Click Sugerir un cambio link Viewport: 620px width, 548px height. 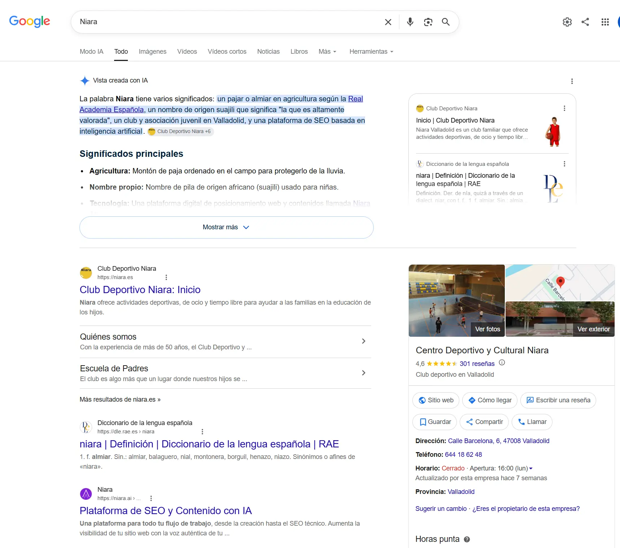tap(441, 509)
